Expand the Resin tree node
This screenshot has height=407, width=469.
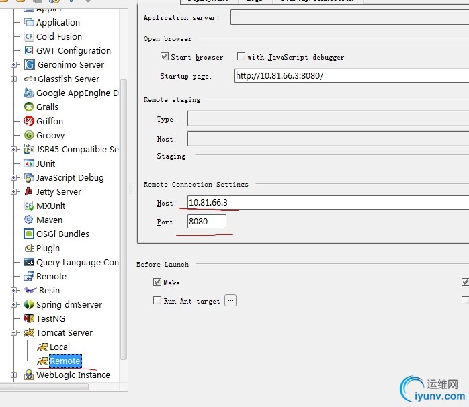(13, 290)
